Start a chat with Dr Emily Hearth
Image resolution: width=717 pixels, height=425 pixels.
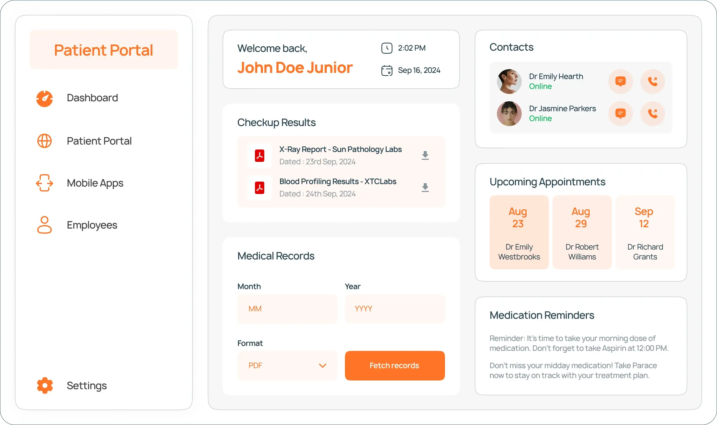point(620,81)
